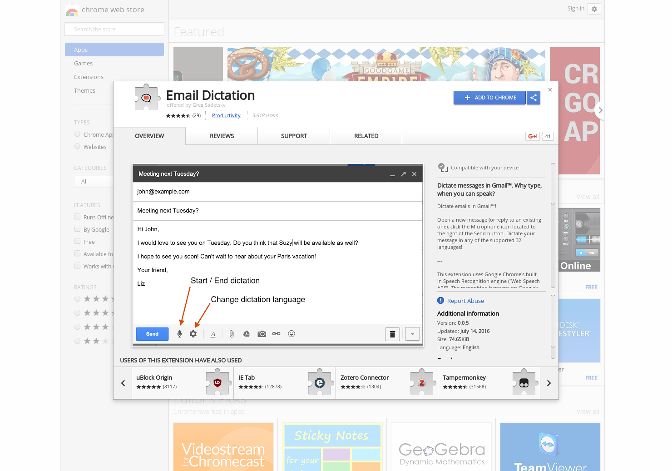Open the All categories dropdown
Screen dimensions: 672x471
pos(94,181)
